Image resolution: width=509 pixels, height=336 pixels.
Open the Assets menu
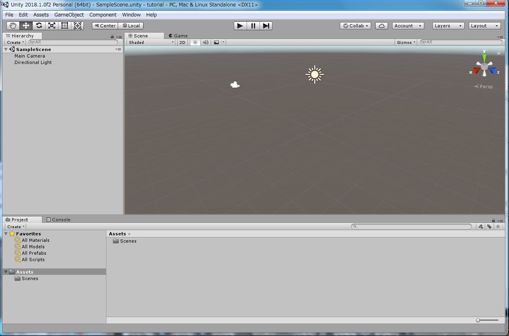(x=41, y=14)
